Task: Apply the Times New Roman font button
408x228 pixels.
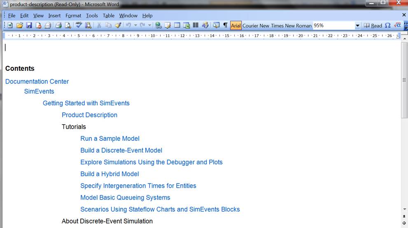Action: coord(291,26)
